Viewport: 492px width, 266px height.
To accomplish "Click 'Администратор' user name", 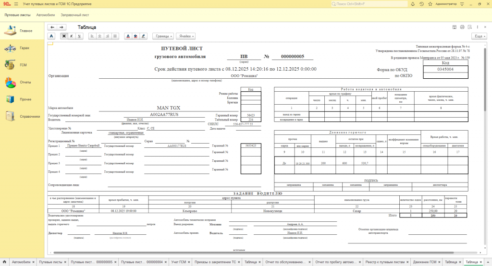I will [446, 4].
